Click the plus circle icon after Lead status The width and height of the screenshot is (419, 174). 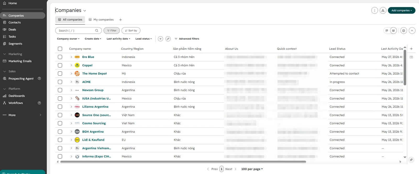coord(161,39)
